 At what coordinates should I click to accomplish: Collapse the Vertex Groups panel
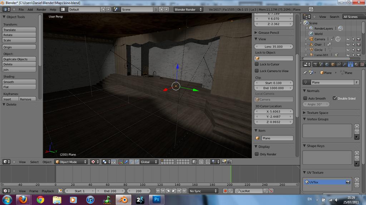pyautogui.click(x=317, y=119)
